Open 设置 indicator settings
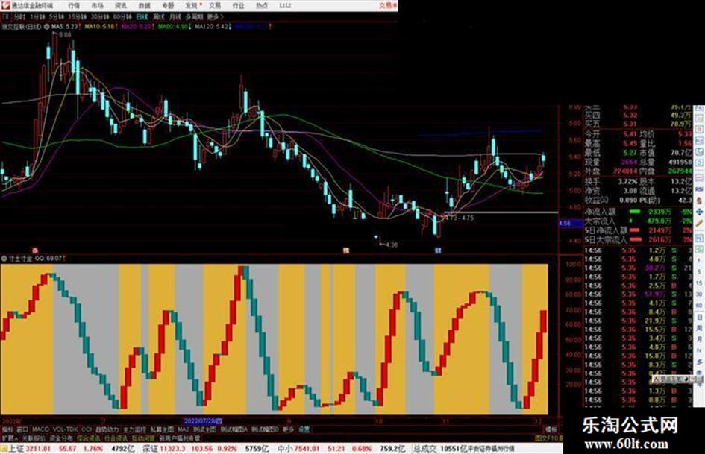Image resolution: width=705 pixels, height=454 pixels. coord(304,429)
